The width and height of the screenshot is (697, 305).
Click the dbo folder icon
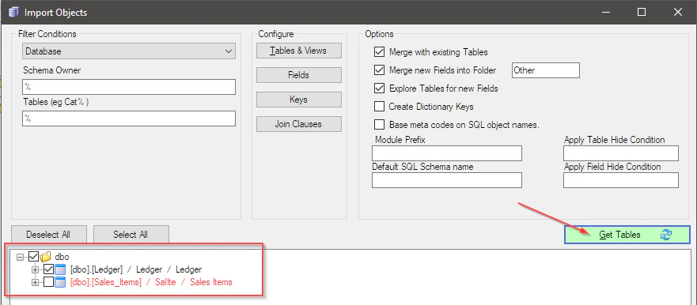click(x=45, y=257)
